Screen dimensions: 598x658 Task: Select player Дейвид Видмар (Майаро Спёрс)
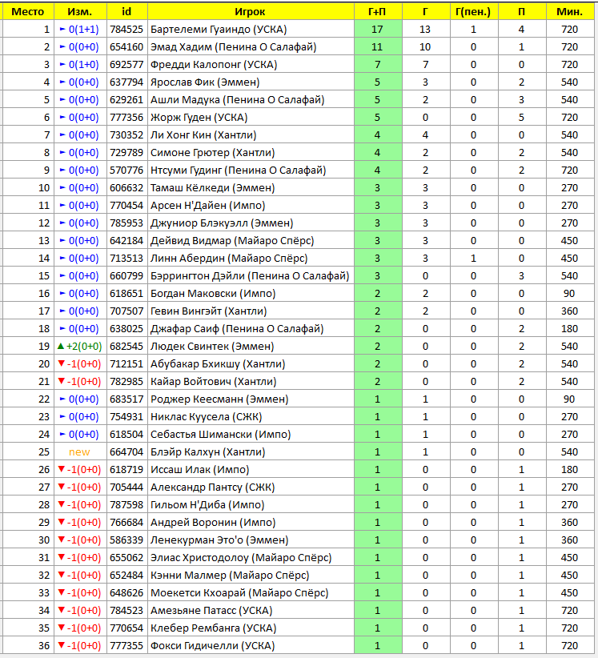232,241
